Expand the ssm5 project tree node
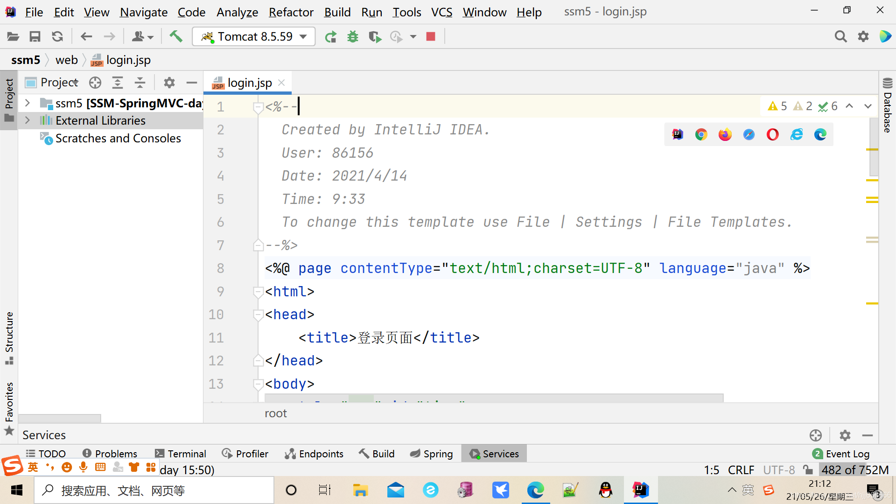896x504 pixels. tap(28, 103)
